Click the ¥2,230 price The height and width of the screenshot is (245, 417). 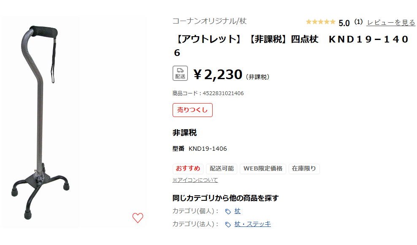click(218, 75)
